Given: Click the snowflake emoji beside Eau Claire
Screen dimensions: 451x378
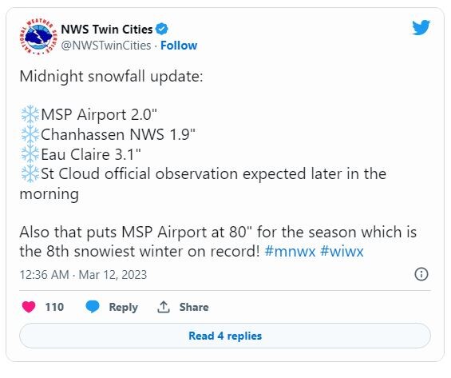Looking at the screenshot, I should click(x=30, y=154).
